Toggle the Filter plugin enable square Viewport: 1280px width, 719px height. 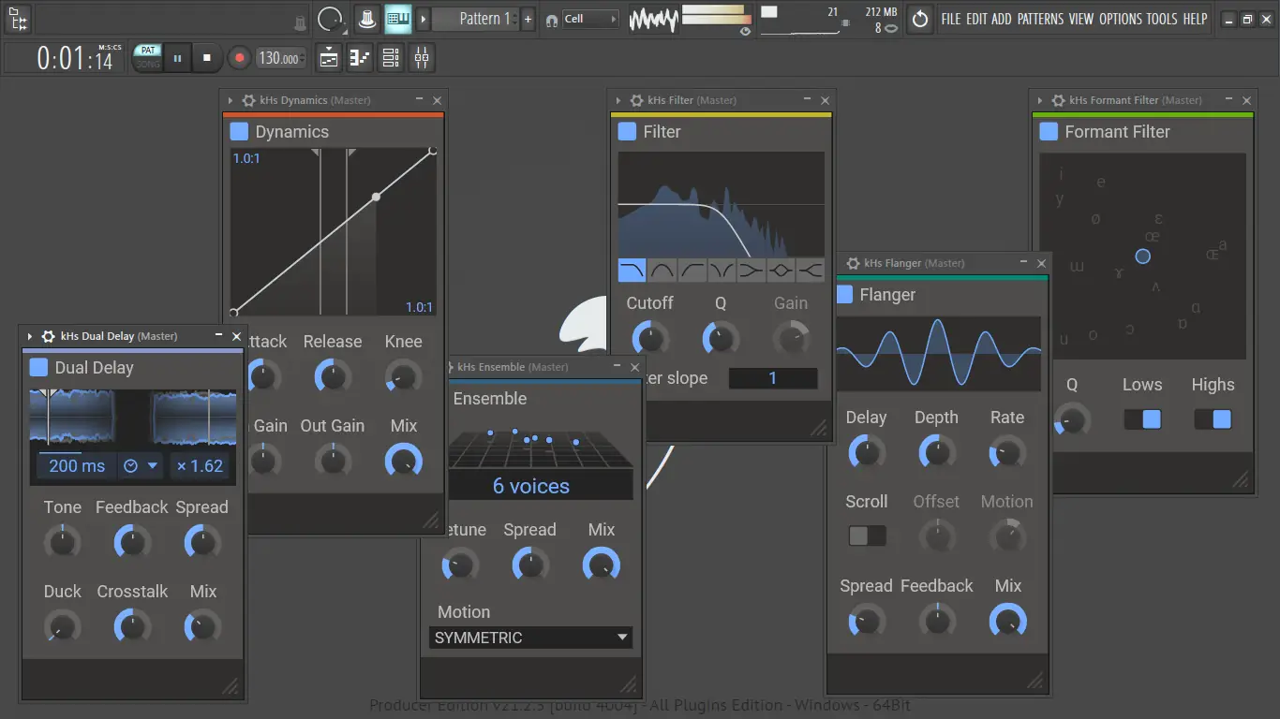(x=628, y=132)
